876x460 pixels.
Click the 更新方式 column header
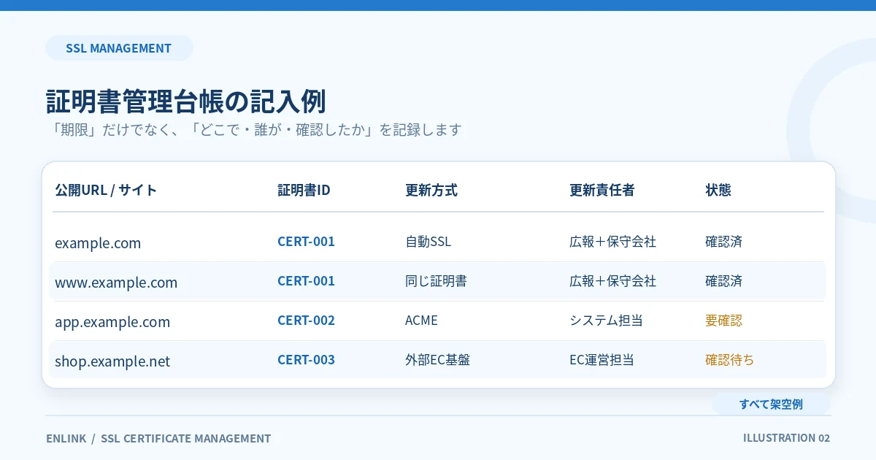tap(431, 191)
